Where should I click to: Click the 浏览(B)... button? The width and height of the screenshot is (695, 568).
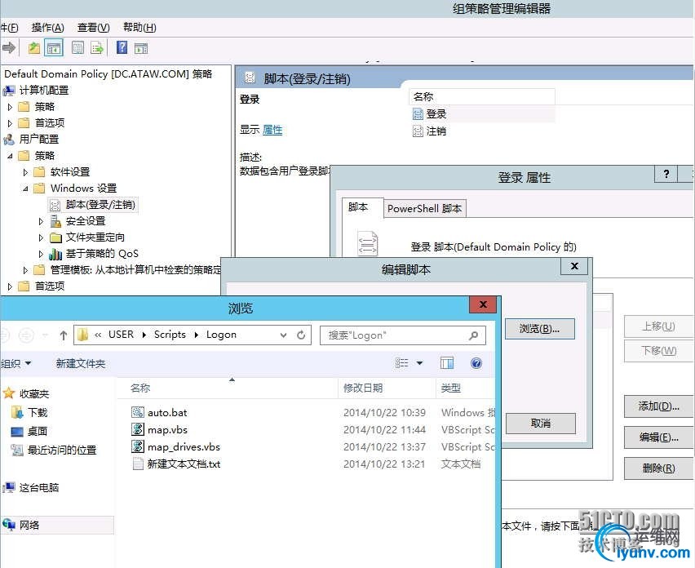pyautogui.click(x=539, y=329)
